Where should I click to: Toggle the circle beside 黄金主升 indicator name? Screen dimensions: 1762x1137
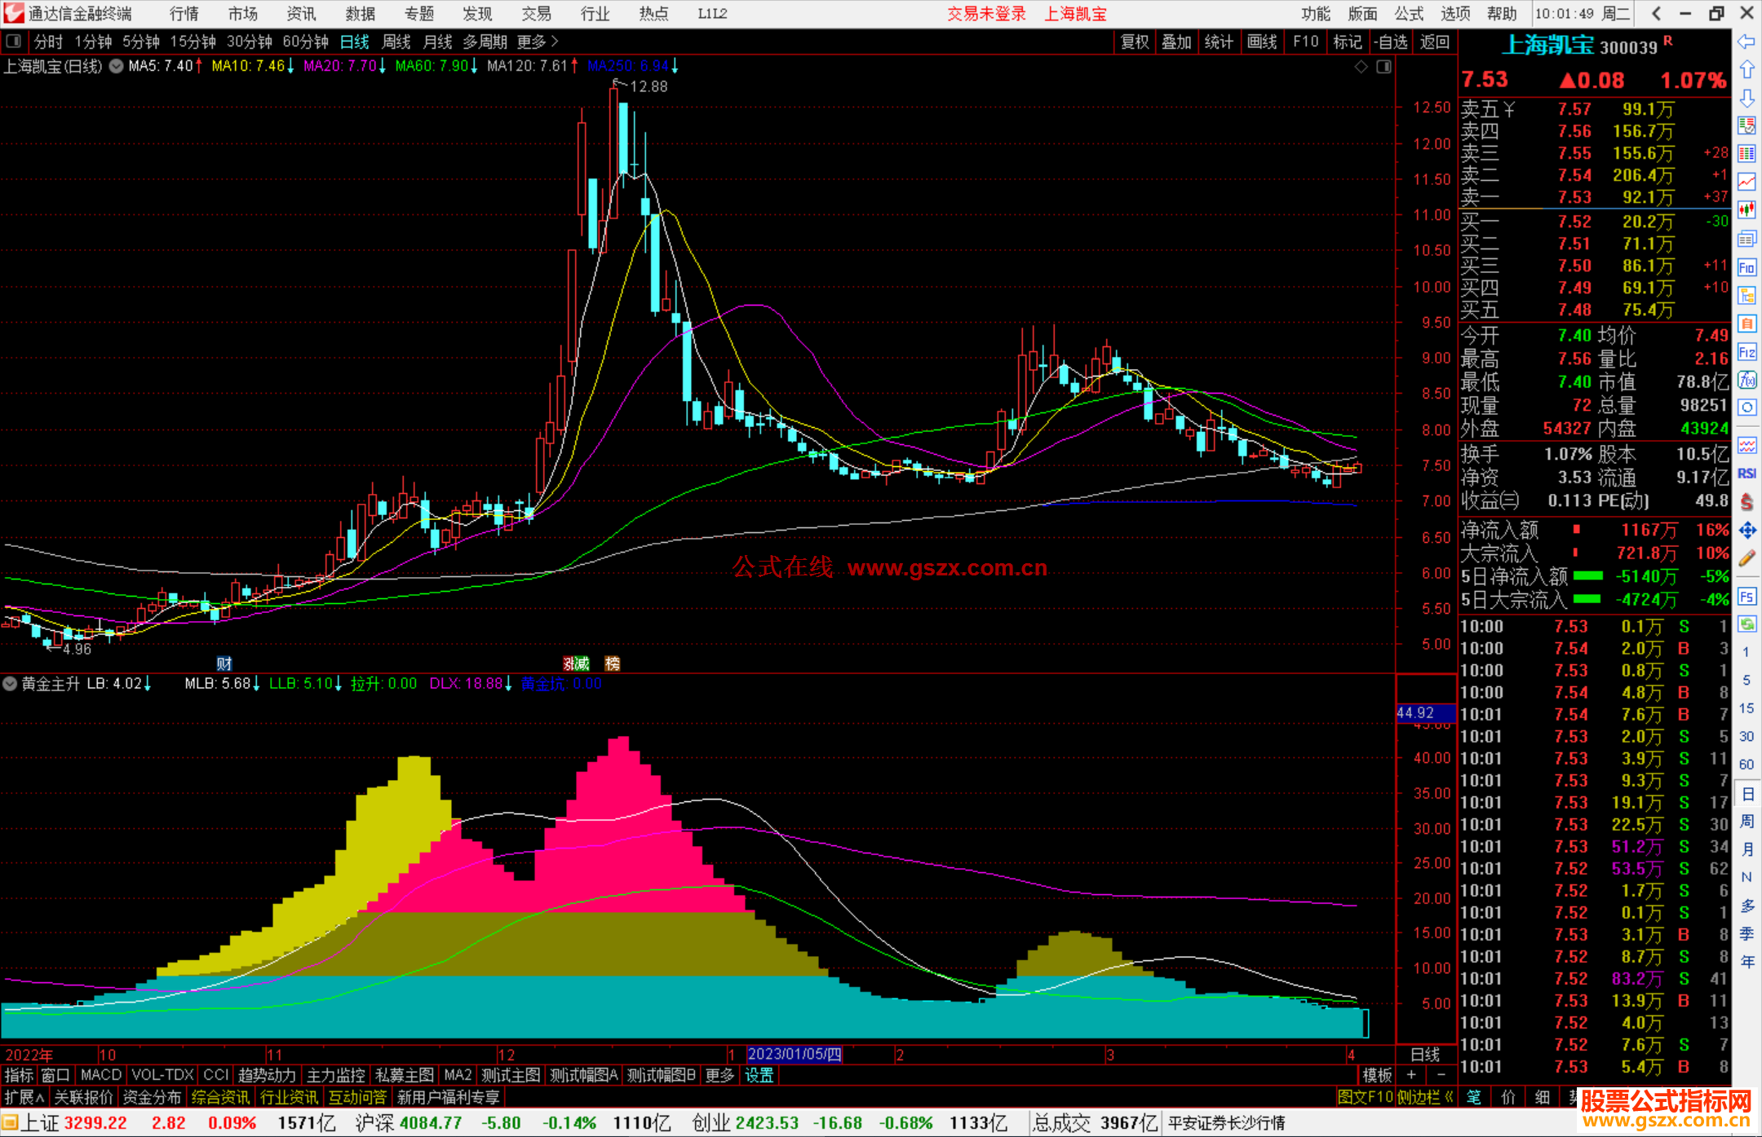[10, 684]
